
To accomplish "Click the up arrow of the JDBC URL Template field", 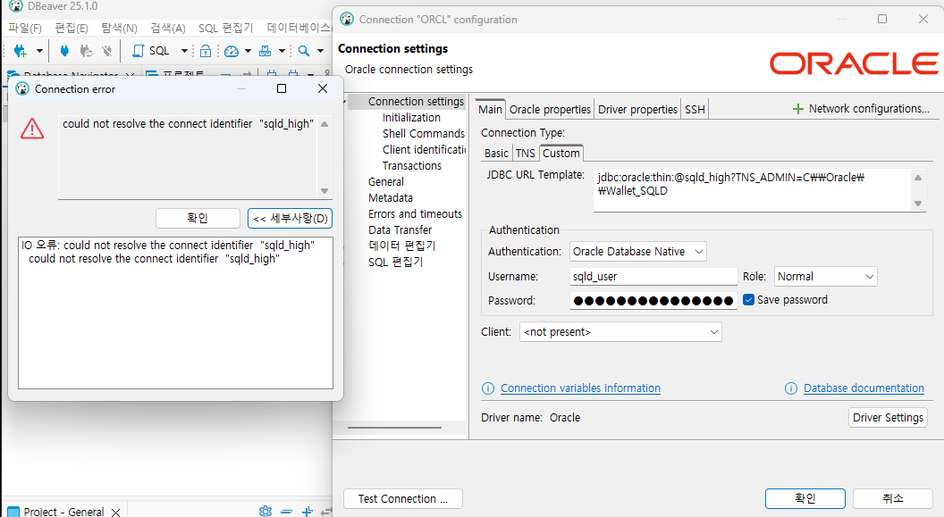I will (x=917, y=178).
